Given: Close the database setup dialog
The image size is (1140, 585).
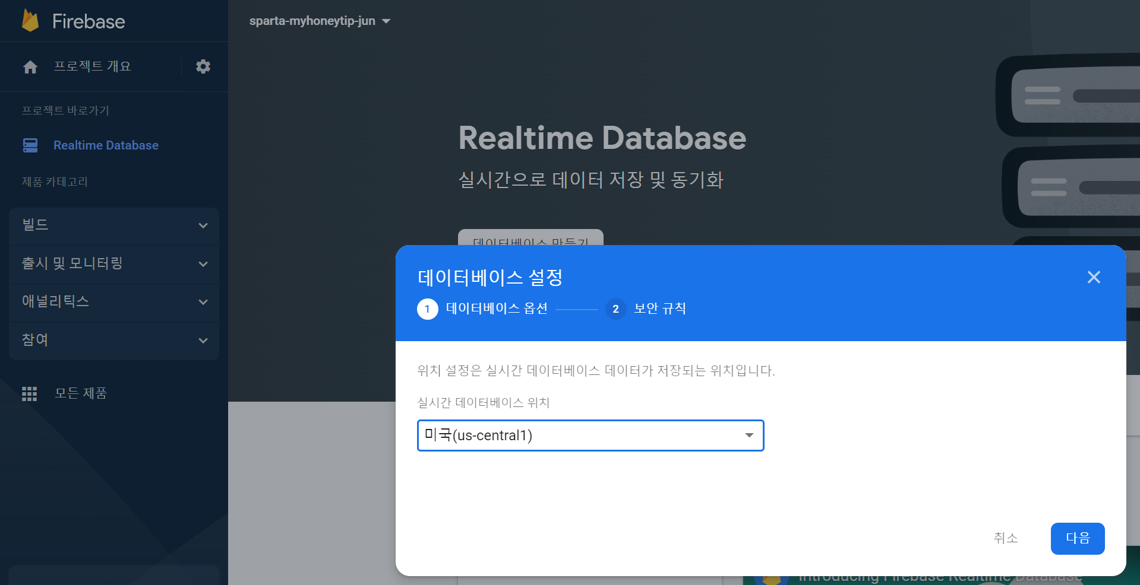Looking at the screenshot, I should [x=1094, y=277].
